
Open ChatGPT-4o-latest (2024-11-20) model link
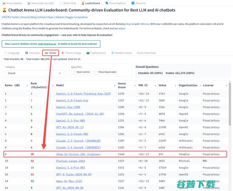pos(80,114)
